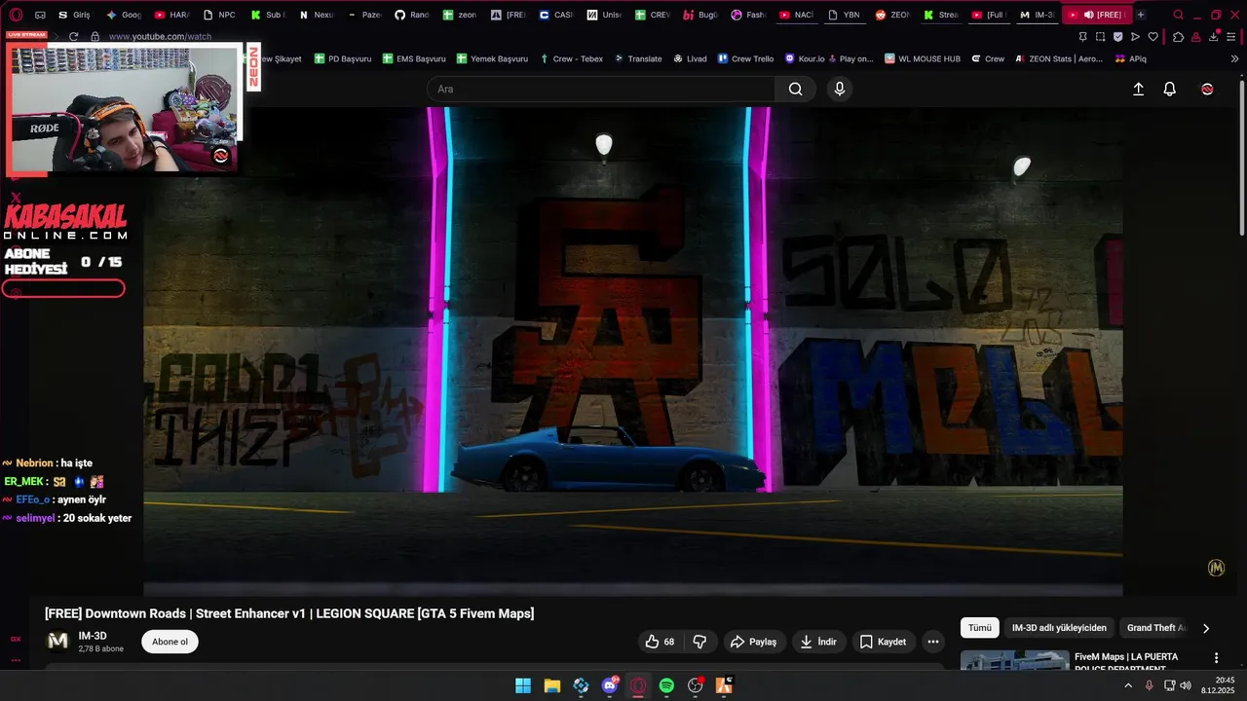The width and height of the screenshot is (1247, 701).
Task: Expand hidden bookmarks with double chevron
Action: [x=1234, y=58]
